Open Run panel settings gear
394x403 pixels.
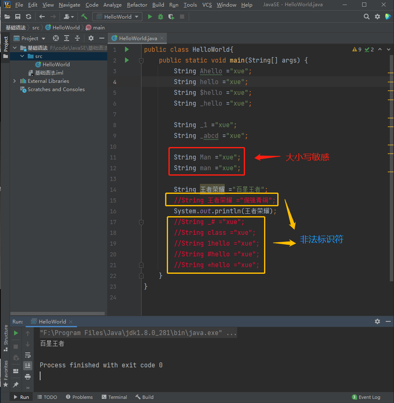point(377,321)
